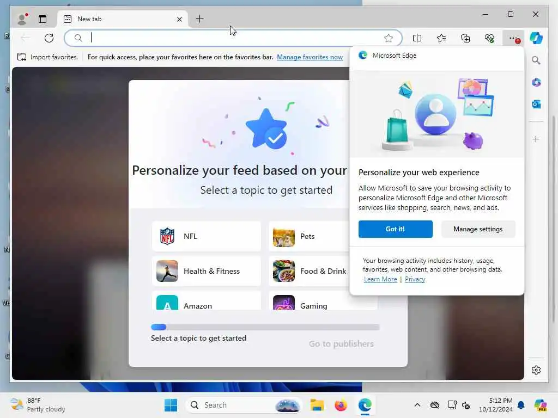Open Browser essentials heart icon
Viewport: 558px width, 418px height.
pyautogui.click(x=489, y=38)
